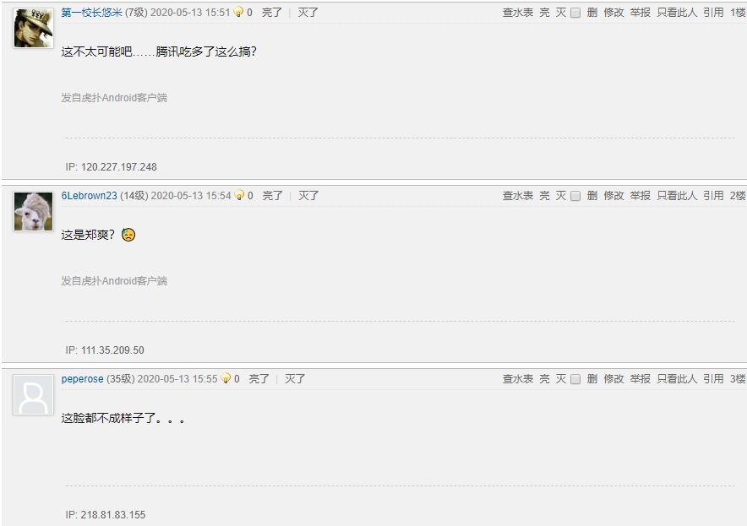Viewport: 747px width, 526px height.
Task: Open peperose's default avatar placeholder
Action: tap(33, 394)
